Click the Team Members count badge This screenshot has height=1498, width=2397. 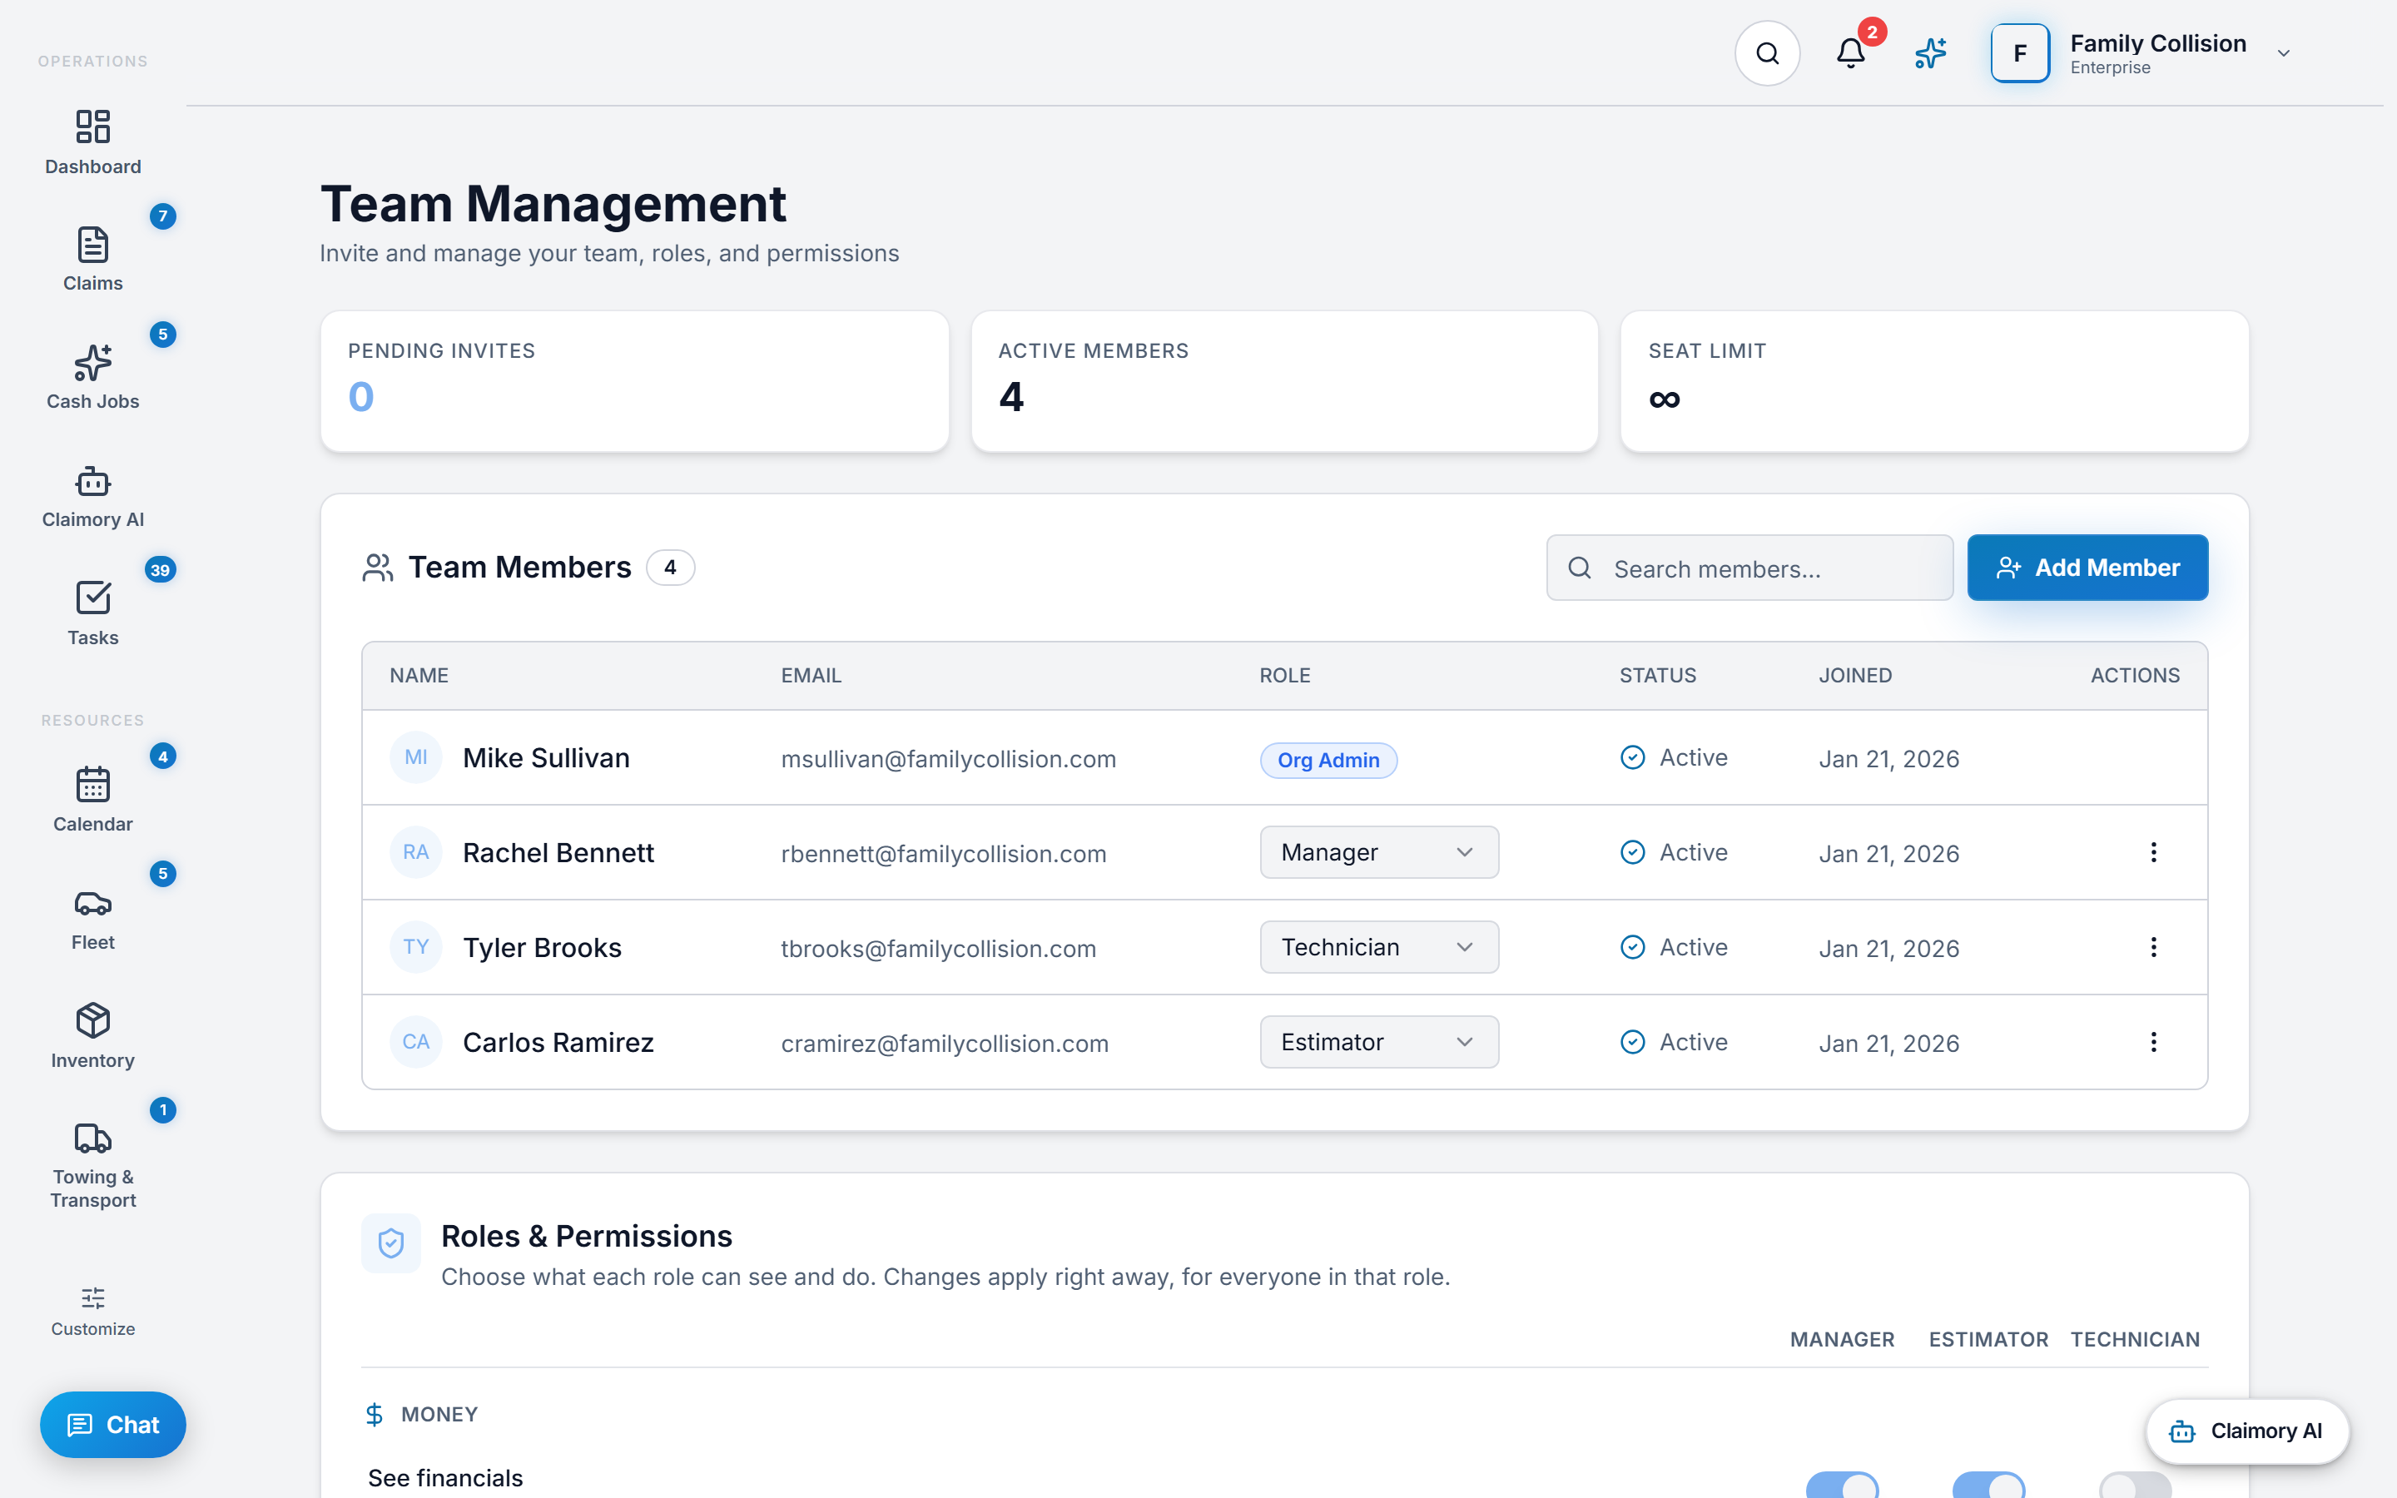tap(669, 568)
